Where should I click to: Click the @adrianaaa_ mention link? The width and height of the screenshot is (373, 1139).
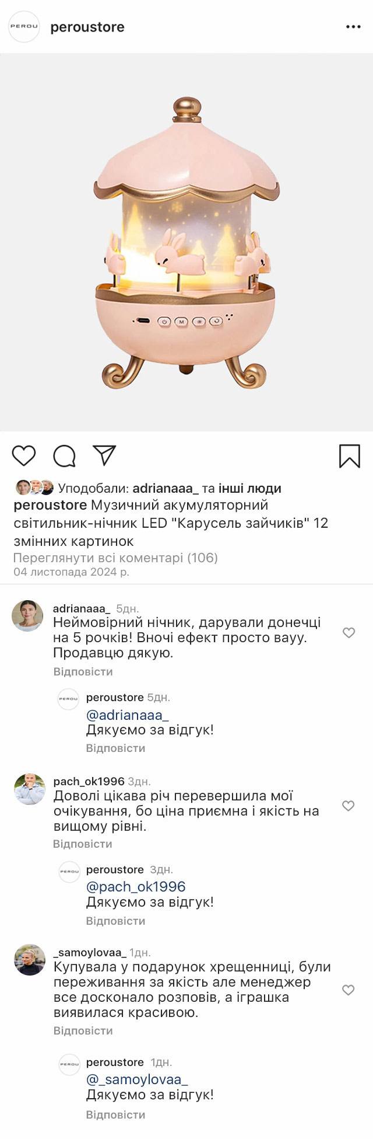(x=127, y=715)
